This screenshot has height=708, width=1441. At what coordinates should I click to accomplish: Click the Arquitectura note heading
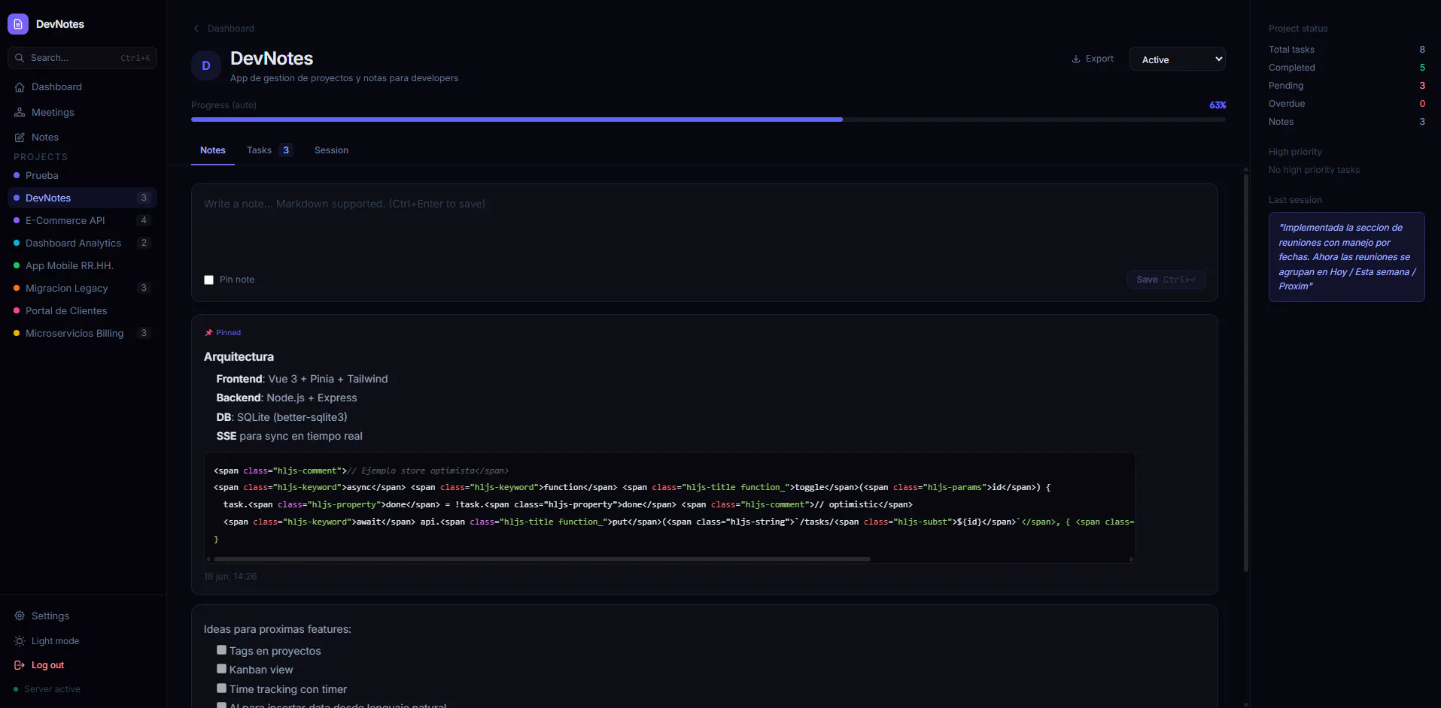click(239, 356)
